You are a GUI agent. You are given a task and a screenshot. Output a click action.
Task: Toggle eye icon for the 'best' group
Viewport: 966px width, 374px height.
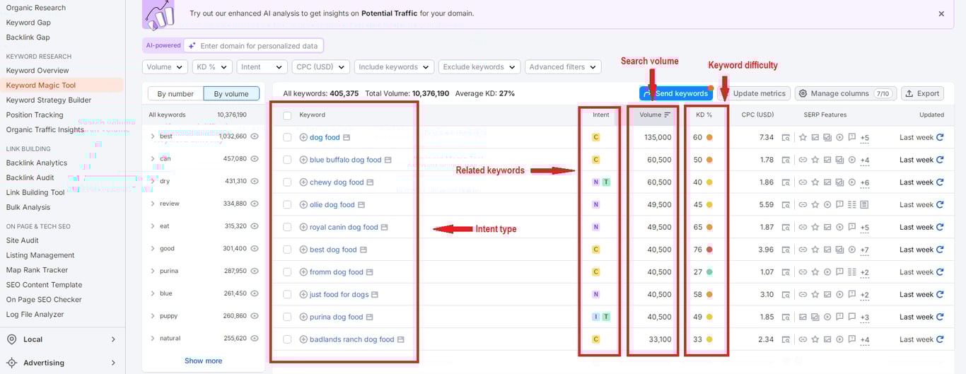click(255, 136)
